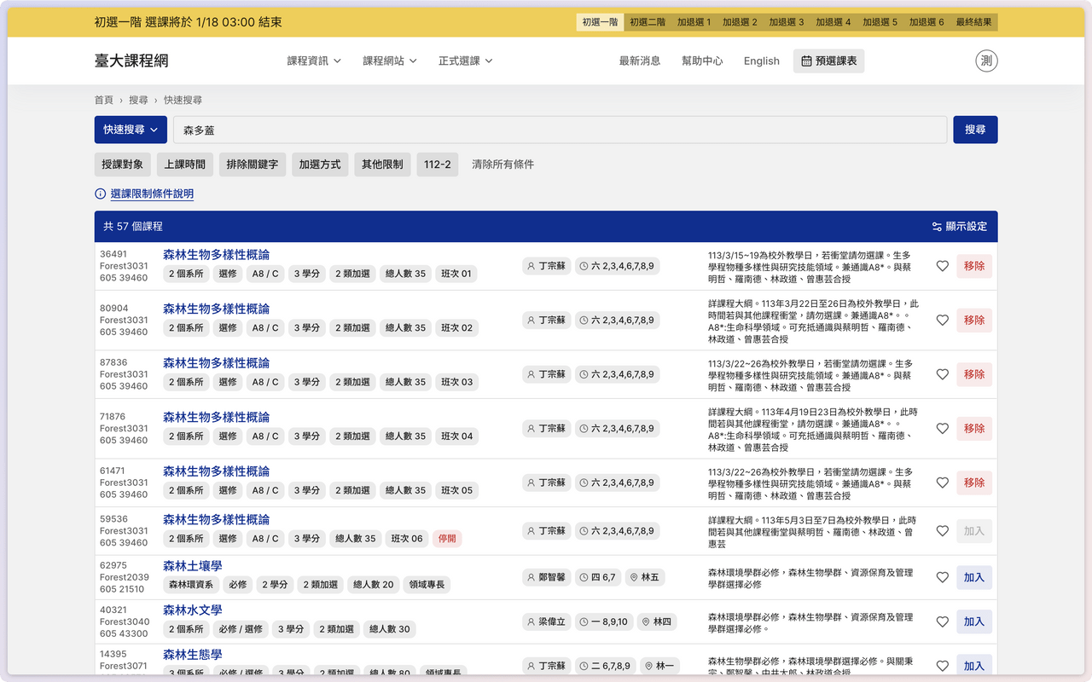Click the 停開 tag on course 59536

[447, 539]
